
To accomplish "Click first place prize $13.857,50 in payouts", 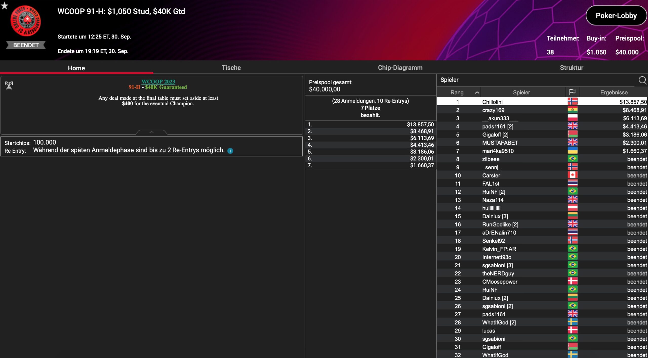I will click(420, 124).
